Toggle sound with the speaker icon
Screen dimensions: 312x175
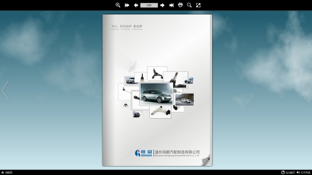tap(298, 172)
